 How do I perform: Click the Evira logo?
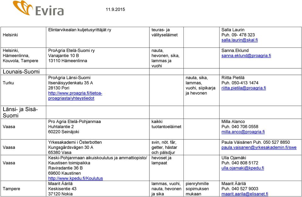coord(38,8)
